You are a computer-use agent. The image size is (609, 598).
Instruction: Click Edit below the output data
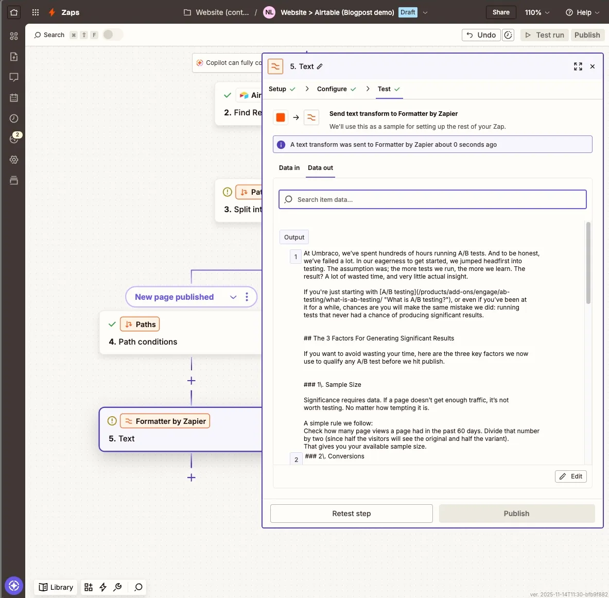(x=570, y=476)
